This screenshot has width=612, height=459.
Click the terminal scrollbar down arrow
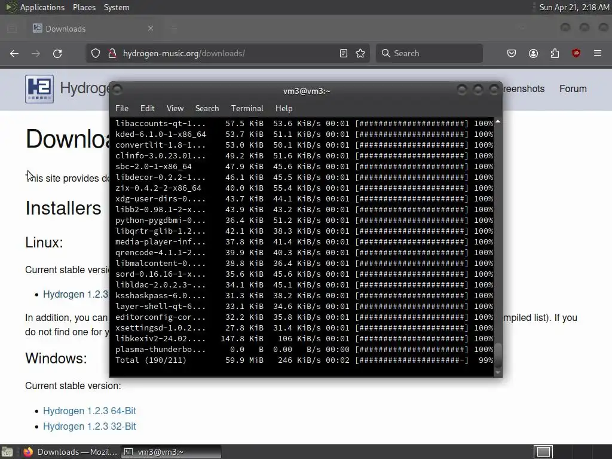[x=498, y=373]
